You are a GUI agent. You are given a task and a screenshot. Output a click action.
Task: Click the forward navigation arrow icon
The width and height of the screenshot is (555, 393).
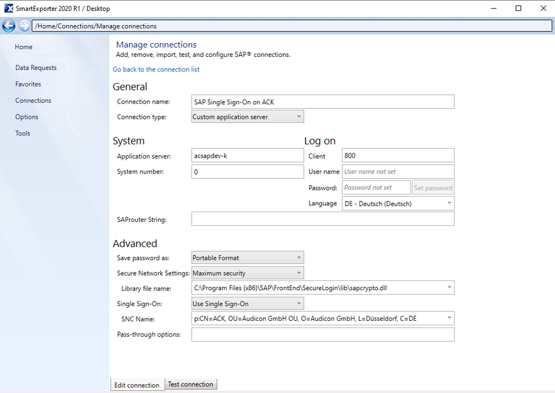[24, 26]
